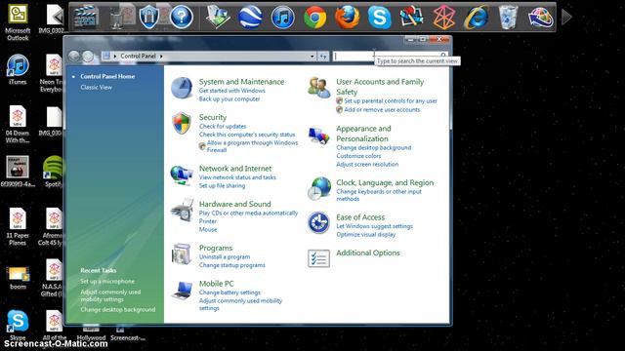Click Play CDs or other media automatically
Viewport: 625px width, 351px height.
[x=248, y=213]
